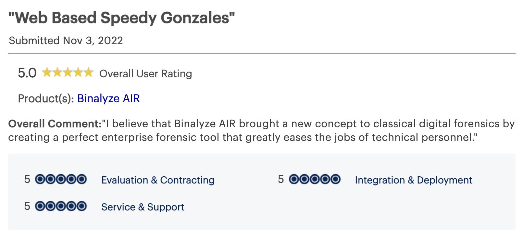The width and height of the screenshot is (524, 237).
Task: Click the first circle of Evaluation & Contracting rating
Action: pos(40,179)
